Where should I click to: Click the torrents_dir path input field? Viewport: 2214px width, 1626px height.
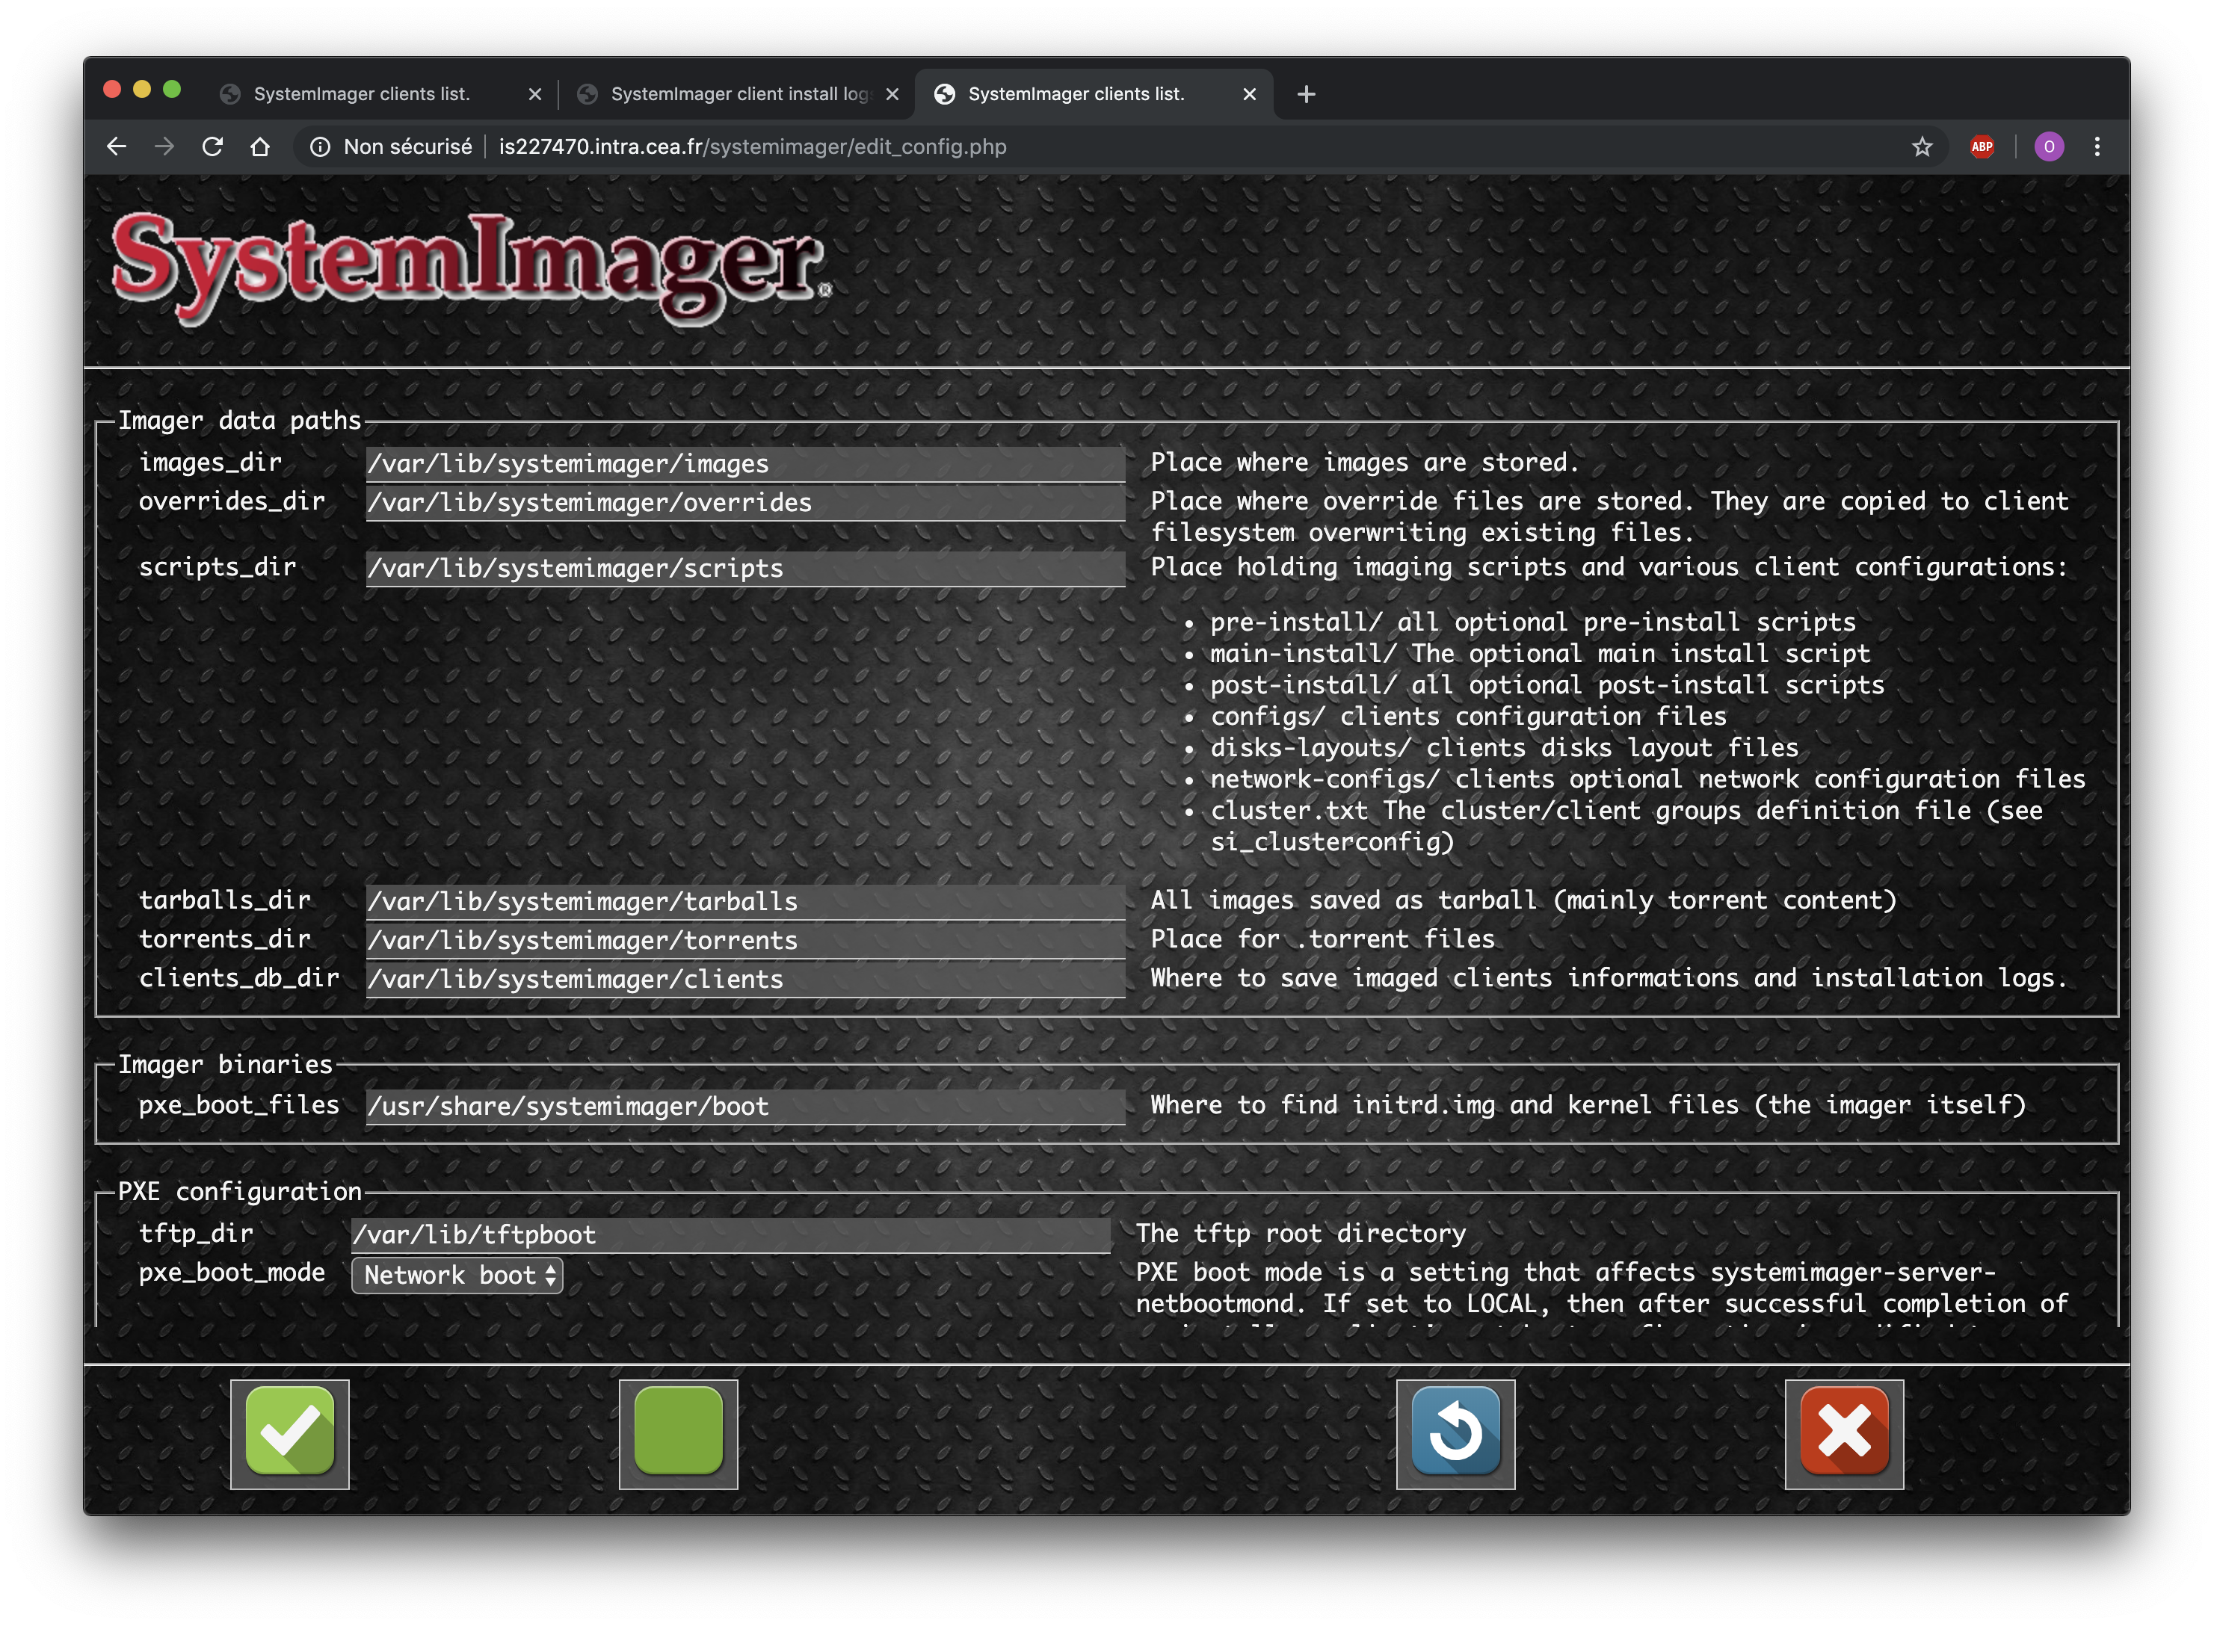coord(745,941)
